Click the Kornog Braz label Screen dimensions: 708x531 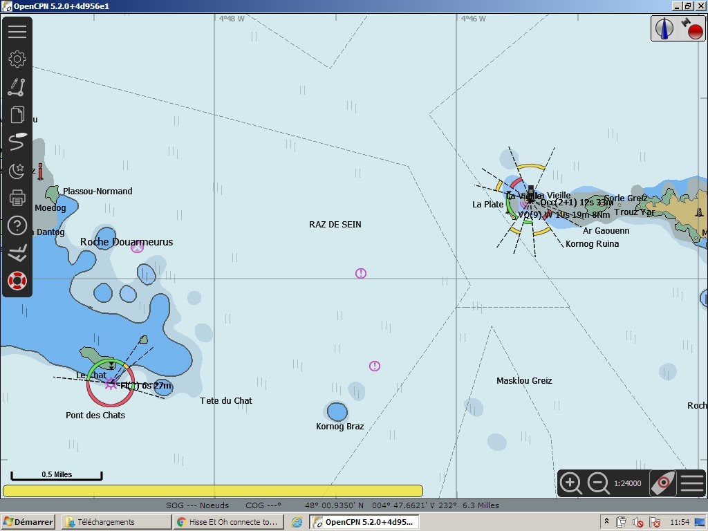(340, 426)
